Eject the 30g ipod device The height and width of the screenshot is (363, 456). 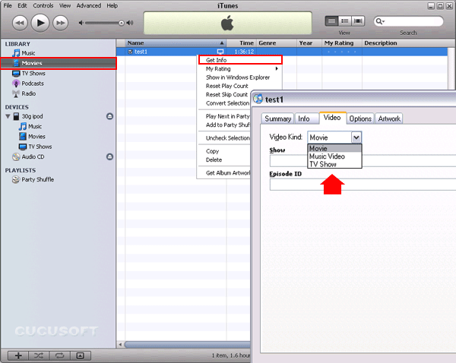pos(109,116)
